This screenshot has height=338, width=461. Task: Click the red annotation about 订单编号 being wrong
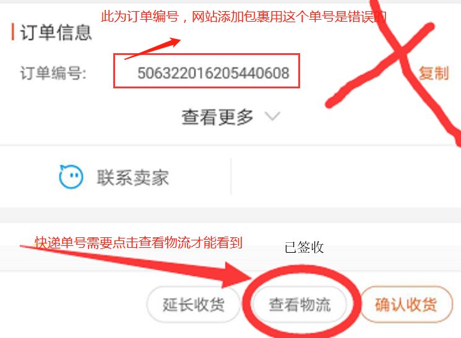(243, 16)
